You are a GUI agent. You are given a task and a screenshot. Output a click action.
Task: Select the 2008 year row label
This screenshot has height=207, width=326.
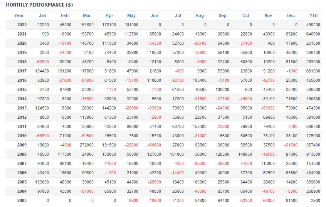(22, 154)
